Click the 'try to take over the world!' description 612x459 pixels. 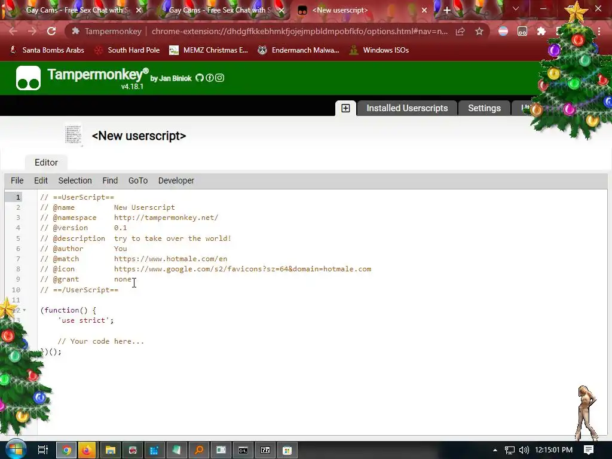(x=173, y=238)
